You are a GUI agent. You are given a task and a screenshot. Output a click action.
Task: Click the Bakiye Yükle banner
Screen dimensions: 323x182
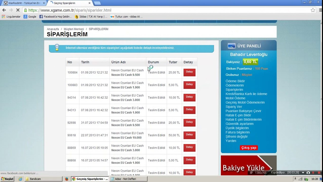point(249,166)
